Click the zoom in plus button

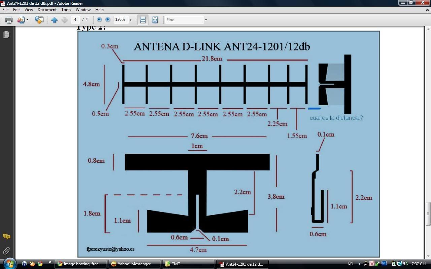point(108,20)
